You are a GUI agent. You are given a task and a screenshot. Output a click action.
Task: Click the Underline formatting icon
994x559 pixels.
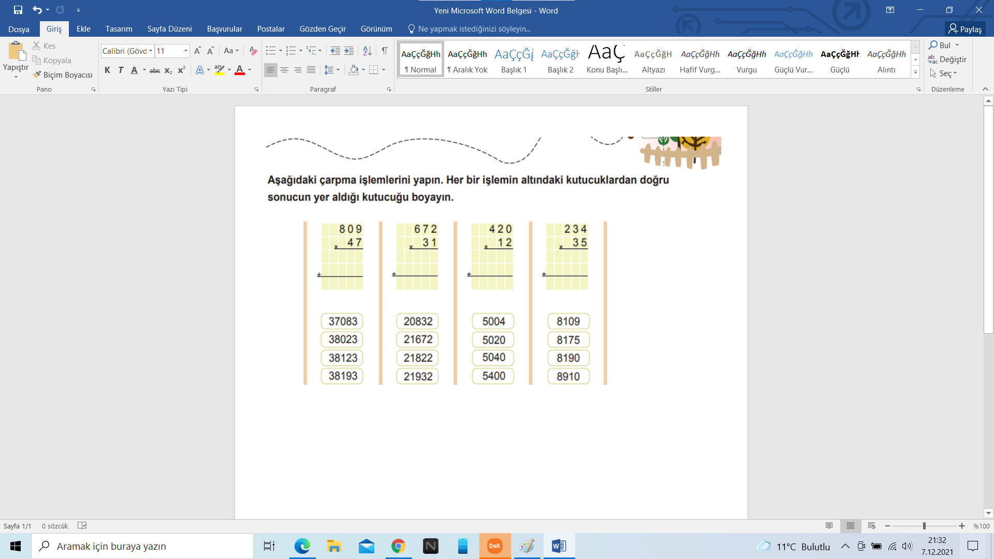135,70
